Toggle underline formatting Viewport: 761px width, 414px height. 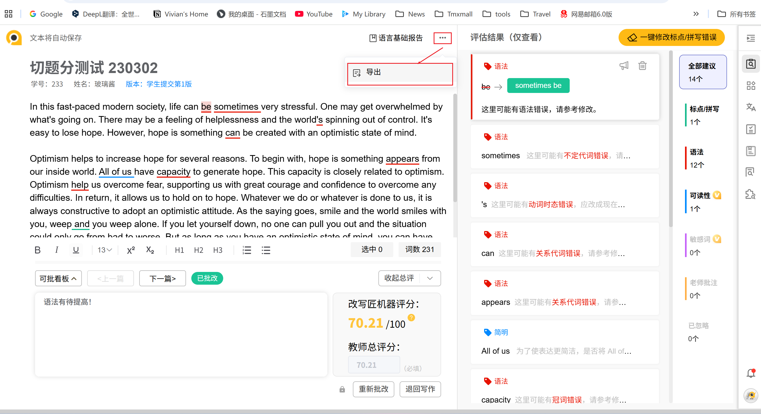pos(76,250)
